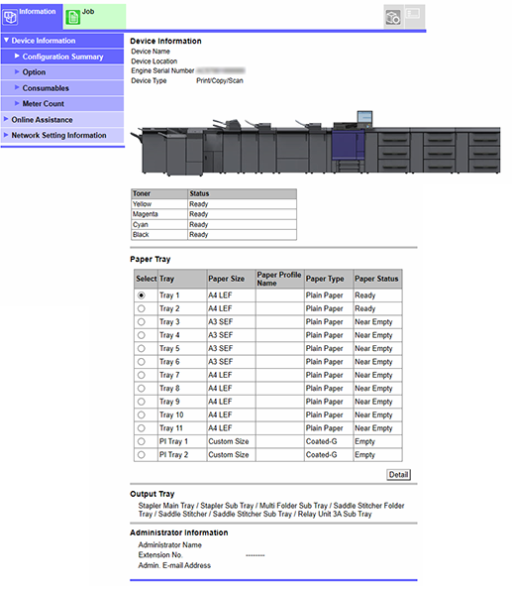This screenshot has height=589, width=512.
Task: Expand Online Assistance section
Action: coord(62,119)
